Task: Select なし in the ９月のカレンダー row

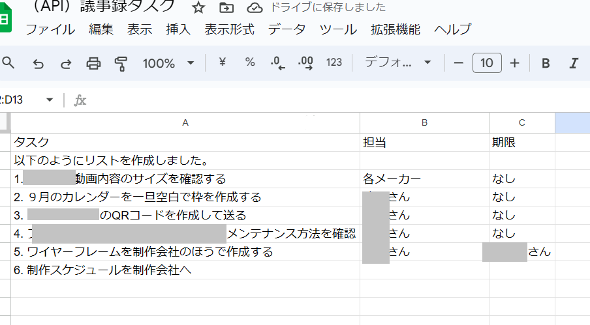Action: point(522,197)
